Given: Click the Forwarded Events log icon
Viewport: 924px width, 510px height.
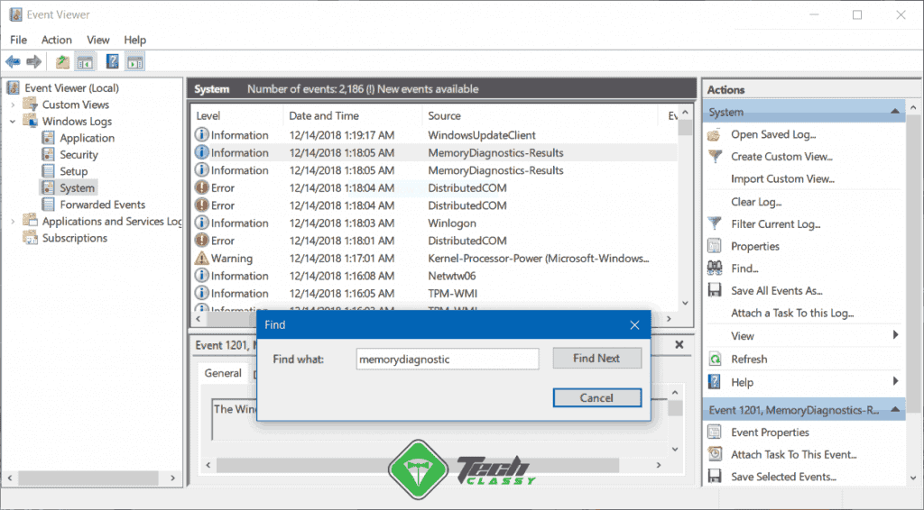Looking at the screenshot, I should coord(49,205).
